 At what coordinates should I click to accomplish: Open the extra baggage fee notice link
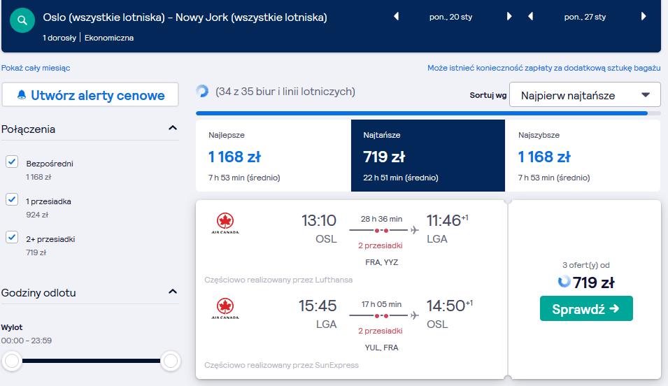[x=544, y=68]
